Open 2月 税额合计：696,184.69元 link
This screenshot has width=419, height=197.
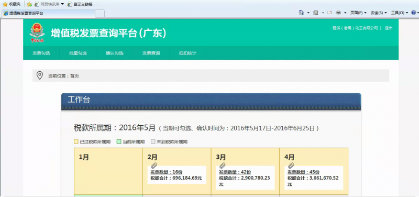pyautogui.click(x=176, y=178)
